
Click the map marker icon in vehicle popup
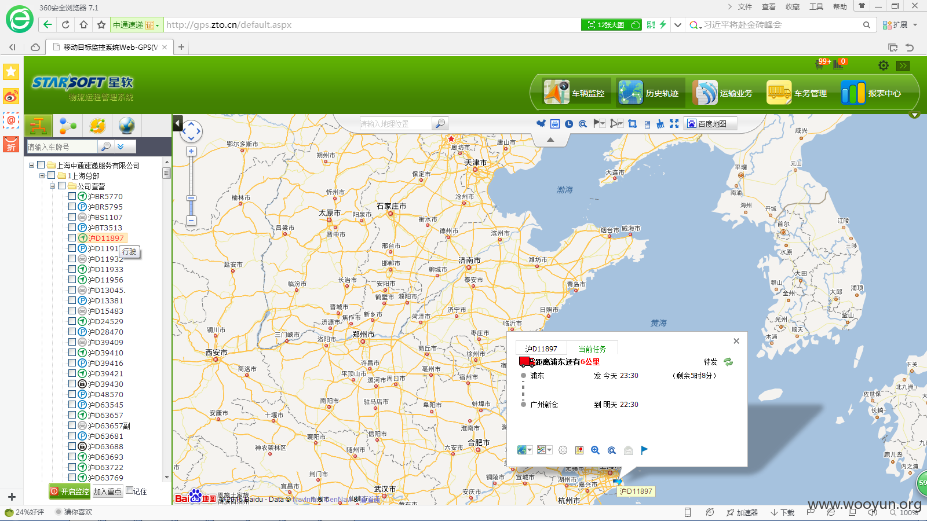coord(579,450)
